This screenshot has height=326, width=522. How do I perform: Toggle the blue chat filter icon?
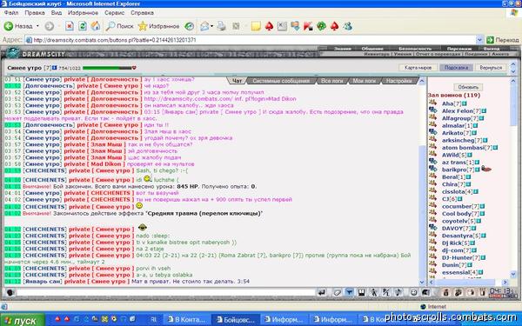(x=349, y=292)
